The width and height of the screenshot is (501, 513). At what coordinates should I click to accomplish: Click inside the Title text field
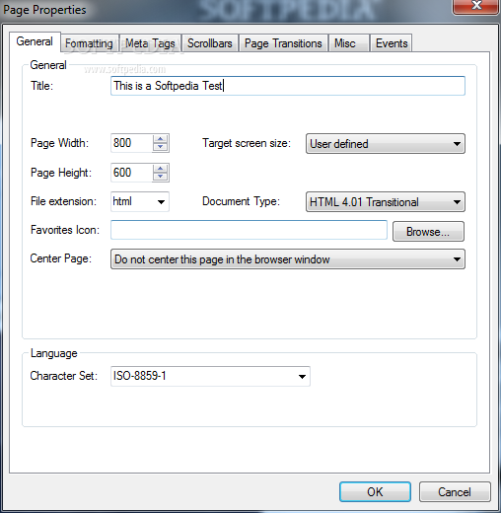point(288,86)
